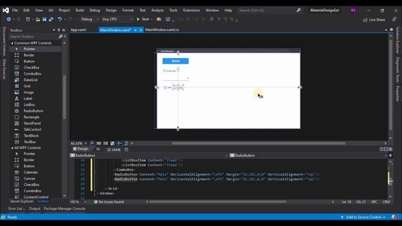Click the magnifier icon in the Visual Studio search box
Viewport: 402px width, 226px height.
pos(298,10)
